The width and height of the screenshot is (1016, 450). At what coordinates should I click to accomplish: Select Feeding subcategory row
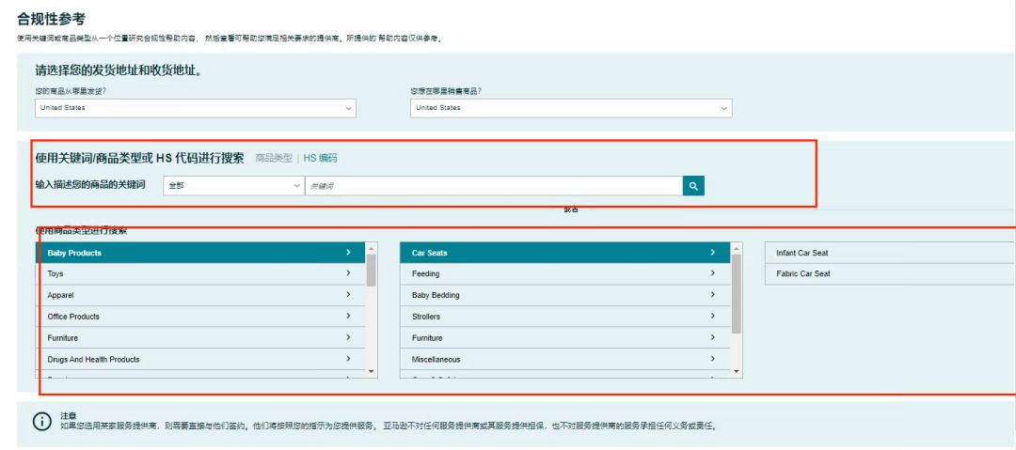coord(565,274)
